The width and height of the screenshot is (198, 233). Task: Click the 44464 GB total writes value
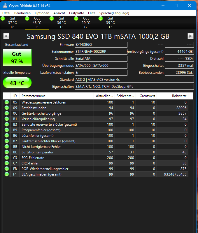[x=179, y=52]
